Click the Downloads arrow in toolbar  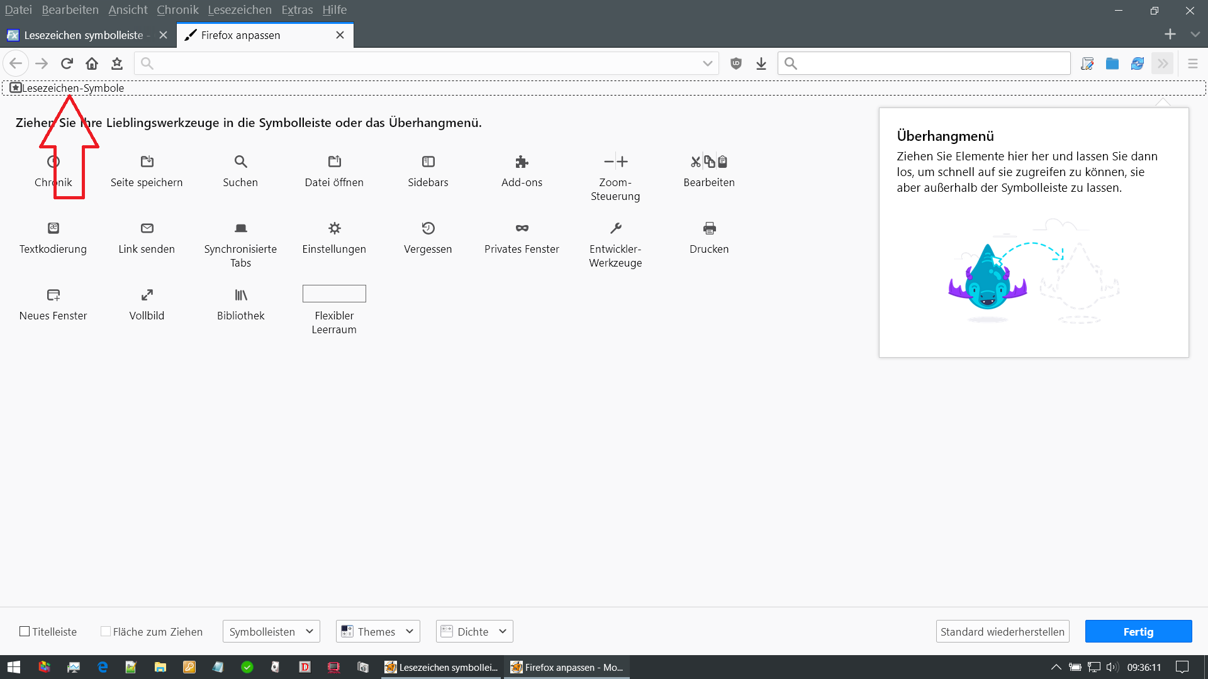[761, 63]
